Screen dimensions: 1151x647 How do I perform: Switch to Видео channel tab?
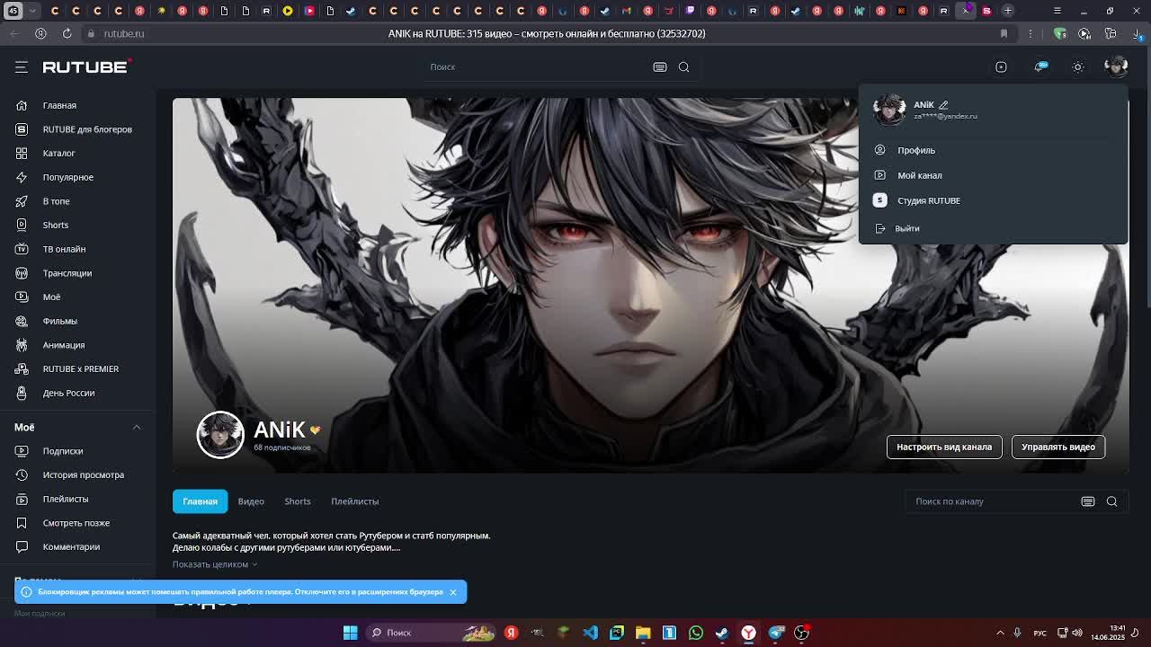pos(251,501)
